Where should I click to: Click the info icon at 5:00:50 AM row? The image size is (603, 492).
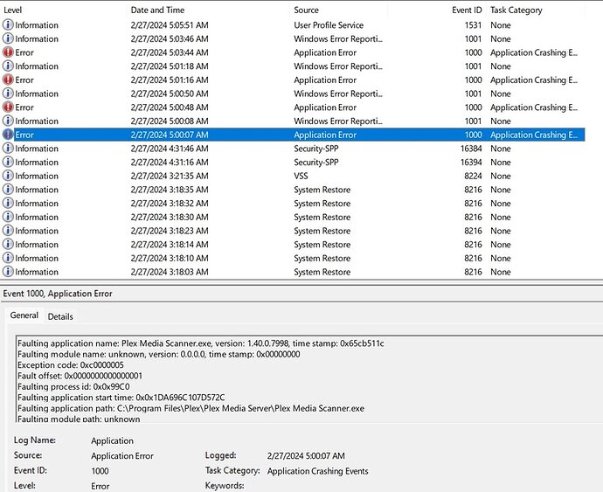(x=8, y=94)
